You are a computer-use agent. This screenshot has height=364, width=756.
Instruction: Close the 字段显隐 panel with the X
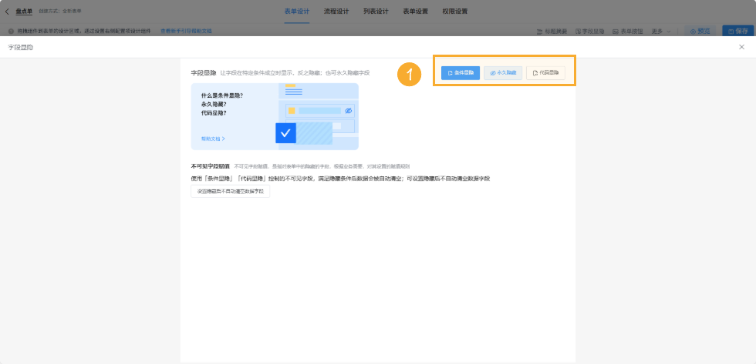[x=741, y=47]
